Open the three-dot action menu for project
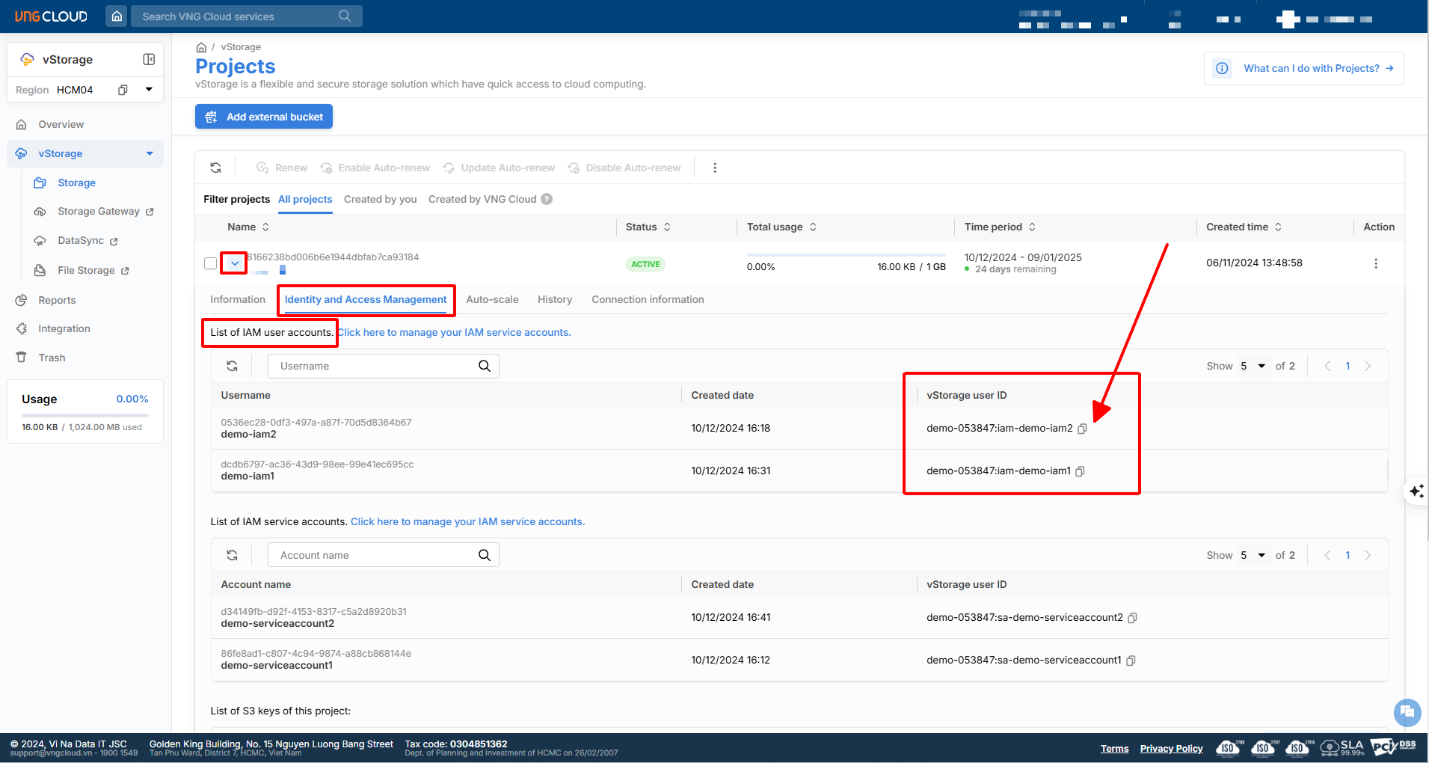 click(1375, 263)
